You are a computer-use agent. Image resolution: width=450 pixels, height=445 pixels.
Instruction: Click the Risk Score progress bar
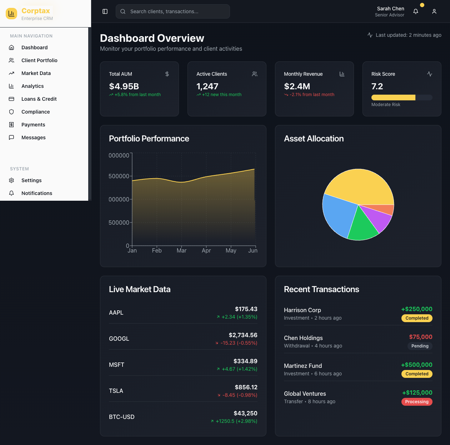402,97
